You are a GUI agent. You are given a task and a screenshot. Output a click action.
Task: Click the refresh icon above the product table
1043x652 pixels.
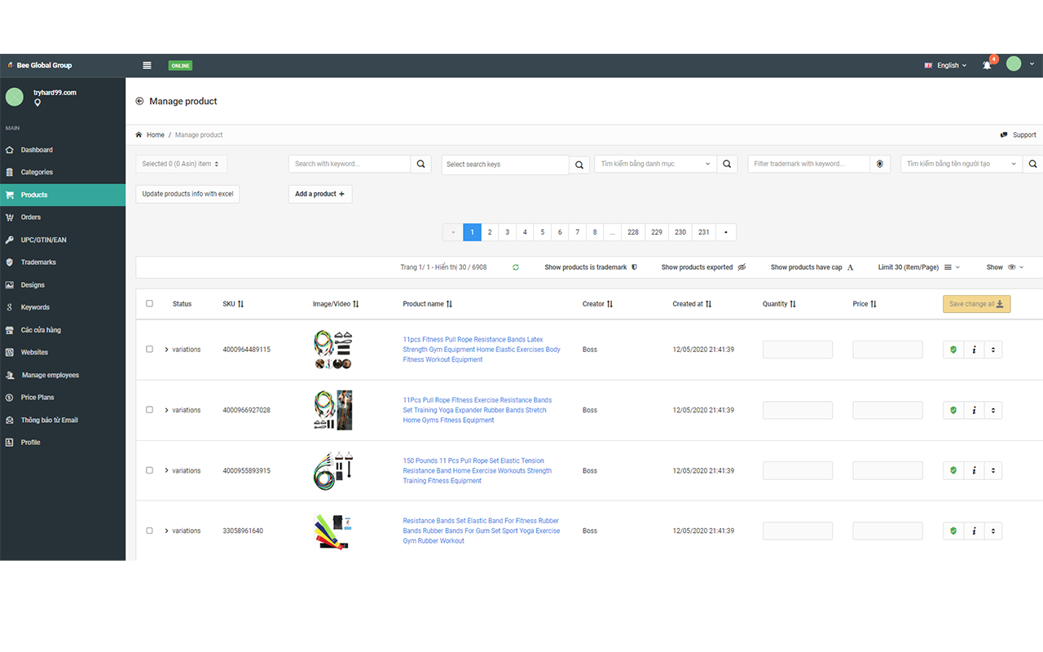[x=515, y=267]
